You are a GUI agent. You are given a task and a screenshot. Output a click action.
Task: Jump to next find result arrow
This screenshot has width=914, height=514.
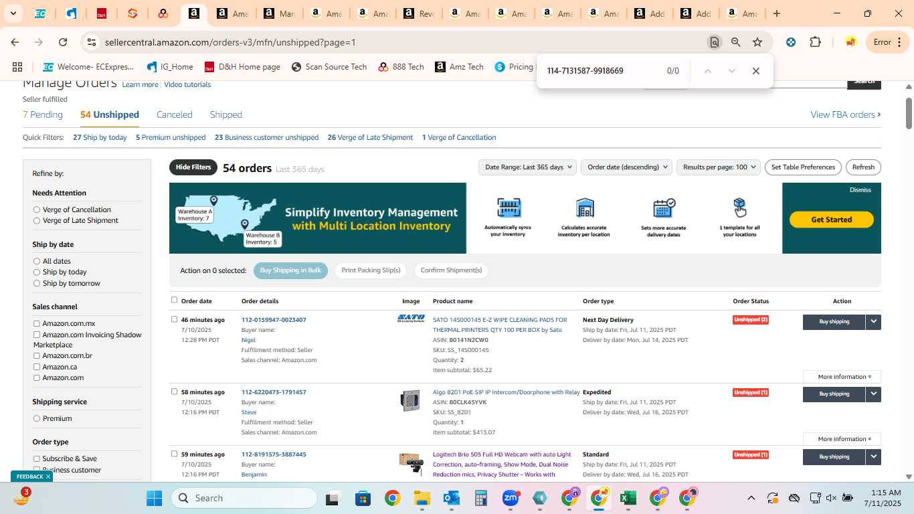tap(732, 71)
